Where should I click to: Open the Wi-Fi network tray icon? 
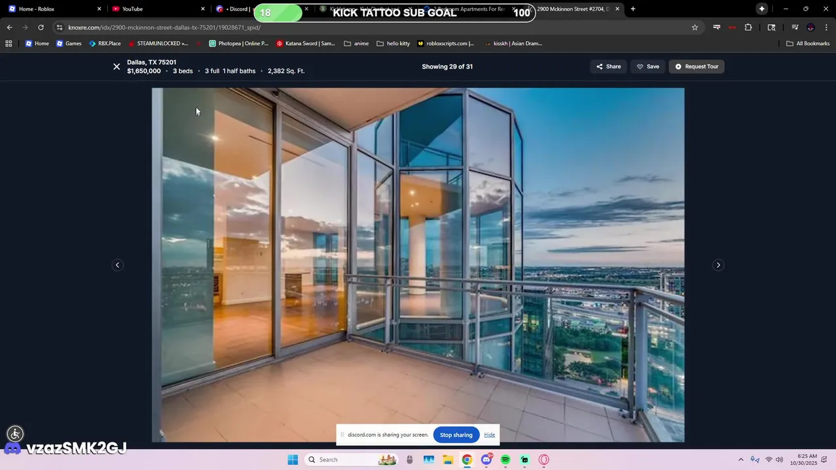click(x=769, y=460)
